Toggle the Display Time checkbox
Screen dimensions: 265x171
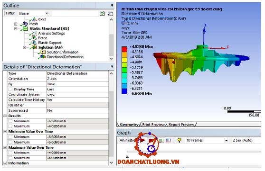(x=10, y=89)
